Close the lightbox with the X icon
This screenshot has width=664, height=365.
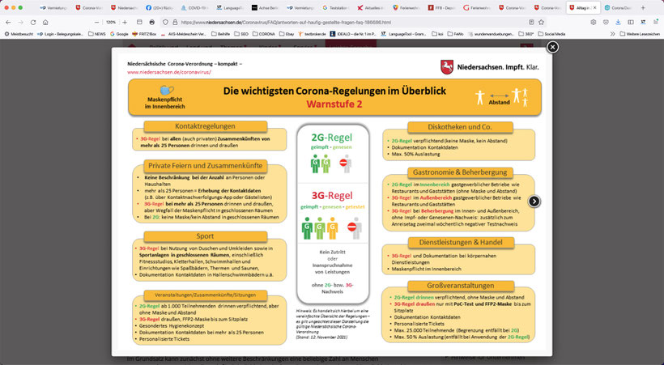(x=552, y=47)
